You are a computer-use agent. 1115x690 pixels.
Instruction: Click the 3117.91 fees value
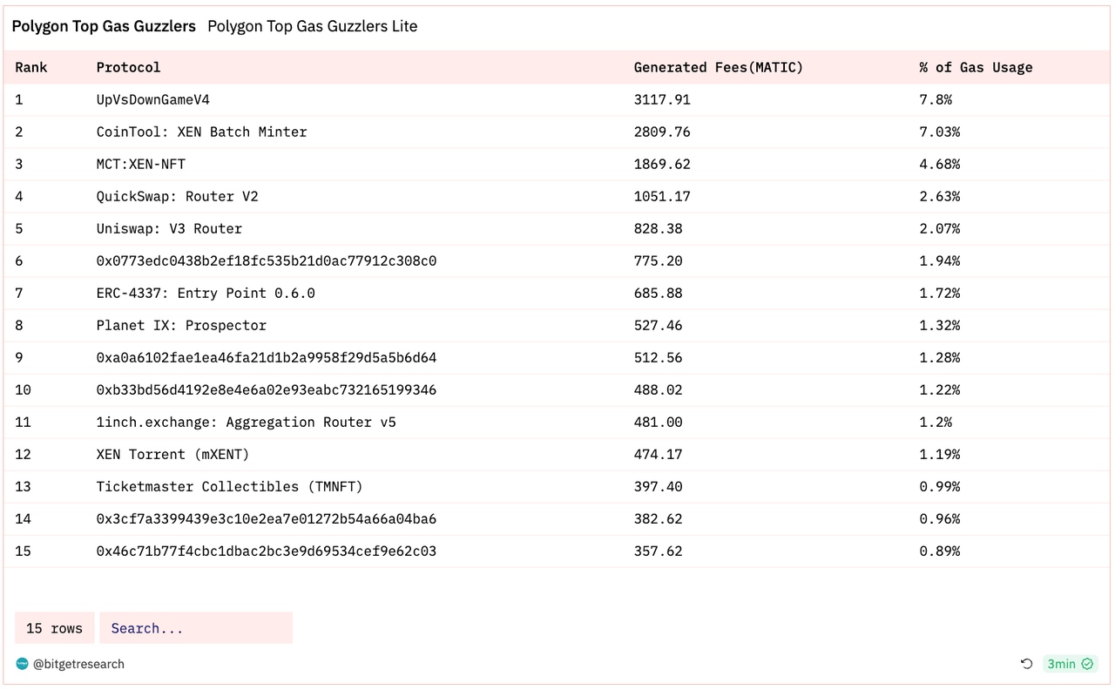(662, 99)
